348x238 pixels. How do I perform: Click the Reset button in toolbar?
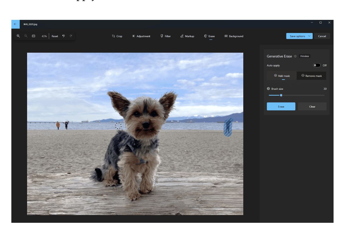click(55, 36)
